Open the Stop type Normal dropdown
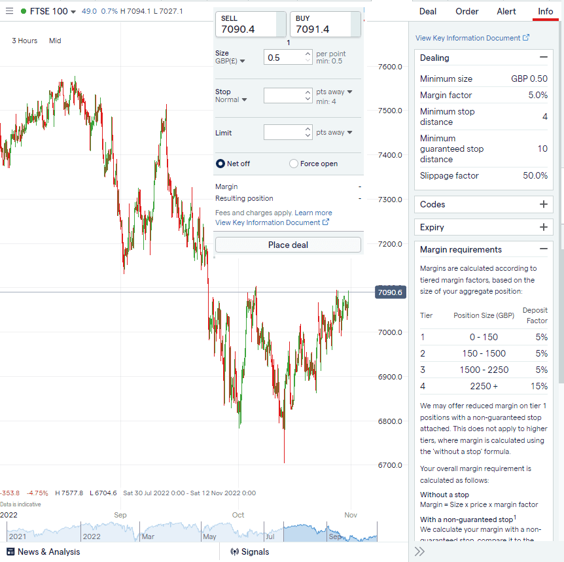 [232, 100]
